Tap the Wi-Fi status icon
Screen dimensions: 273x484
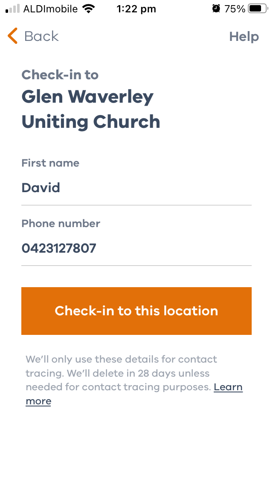[x=88, y=9]
